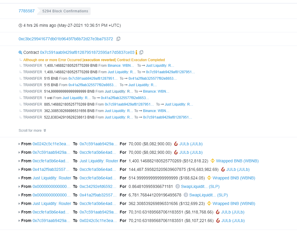Screen dimensions: 297x232
Task: Open contract 0x7c591aab9429af81287951872595a17d5837ce03
Action: tap(87, 52)
